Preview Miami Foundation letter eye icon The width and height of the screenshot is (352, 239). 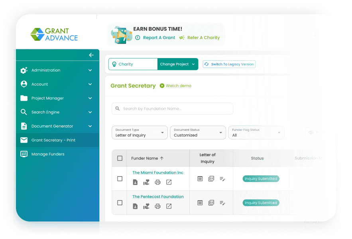click(x=200, y=179)
